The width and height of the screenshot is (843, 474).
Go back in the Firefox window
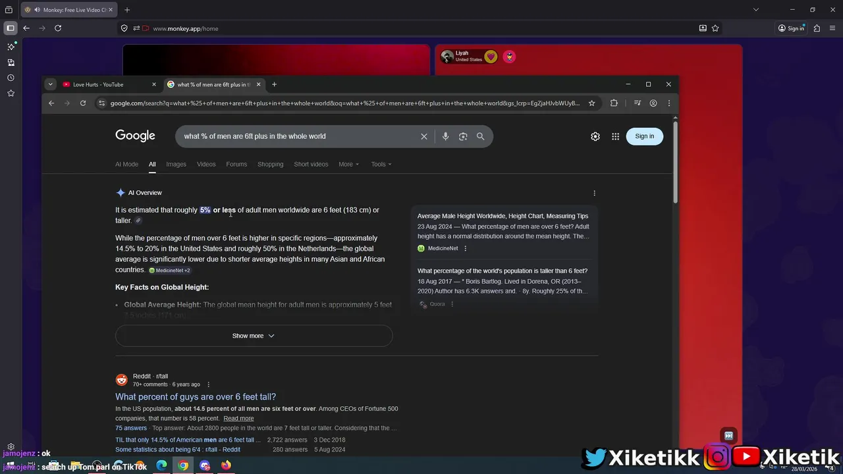coord(26,28)
